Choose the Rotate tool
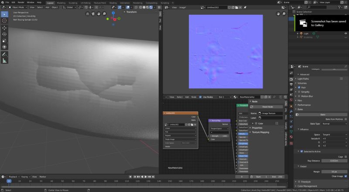This screenshot has width=349, height=192. pyautogui.click(x=4, y=34)
